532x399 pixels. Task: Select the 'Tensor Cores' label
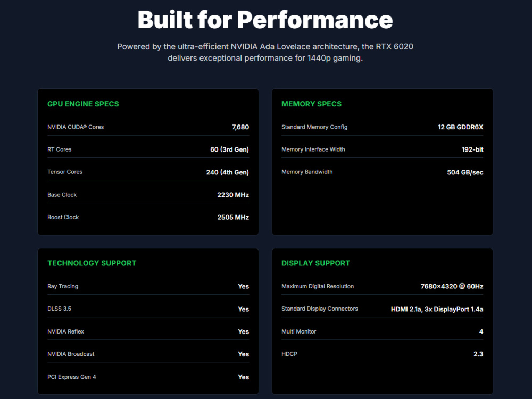coord(65,172)
